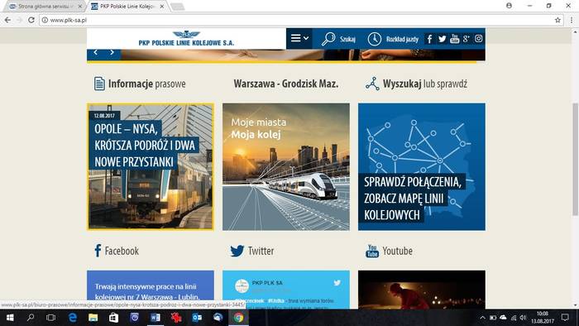Click the page vertical scrollbar thumb

pyautogui.click(x=575, y=159)
